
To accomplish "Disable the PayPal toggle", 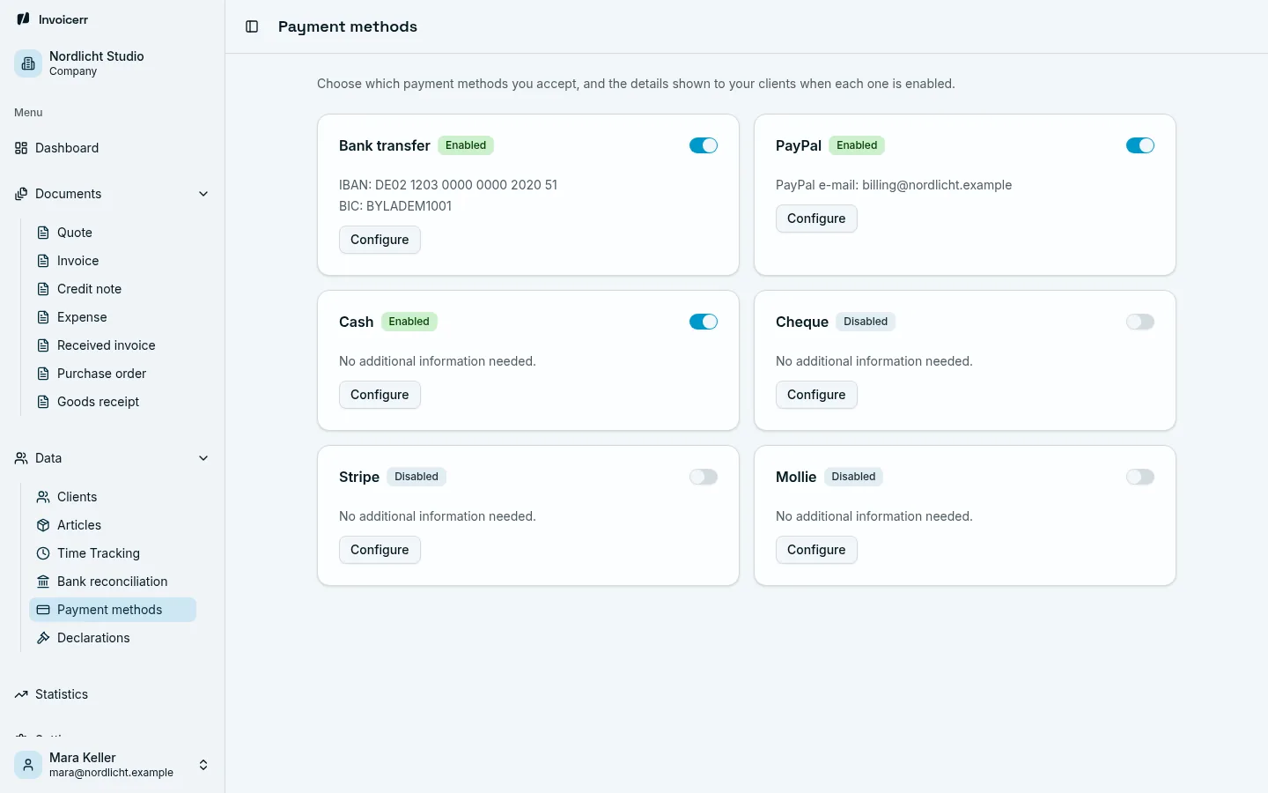I will click(x=1140, y=145).
